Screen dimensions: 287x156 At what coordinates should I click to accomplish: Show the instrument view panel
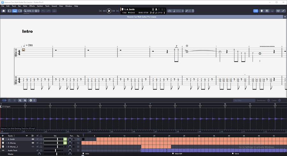click(262, 11)
